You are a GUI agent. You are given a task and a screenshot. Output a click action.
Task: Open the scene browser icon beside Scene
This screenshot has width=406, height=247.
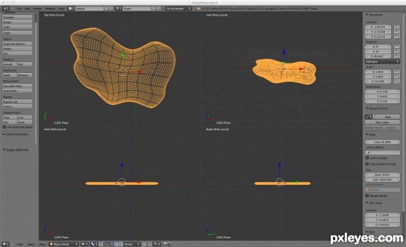coord(118,9)
